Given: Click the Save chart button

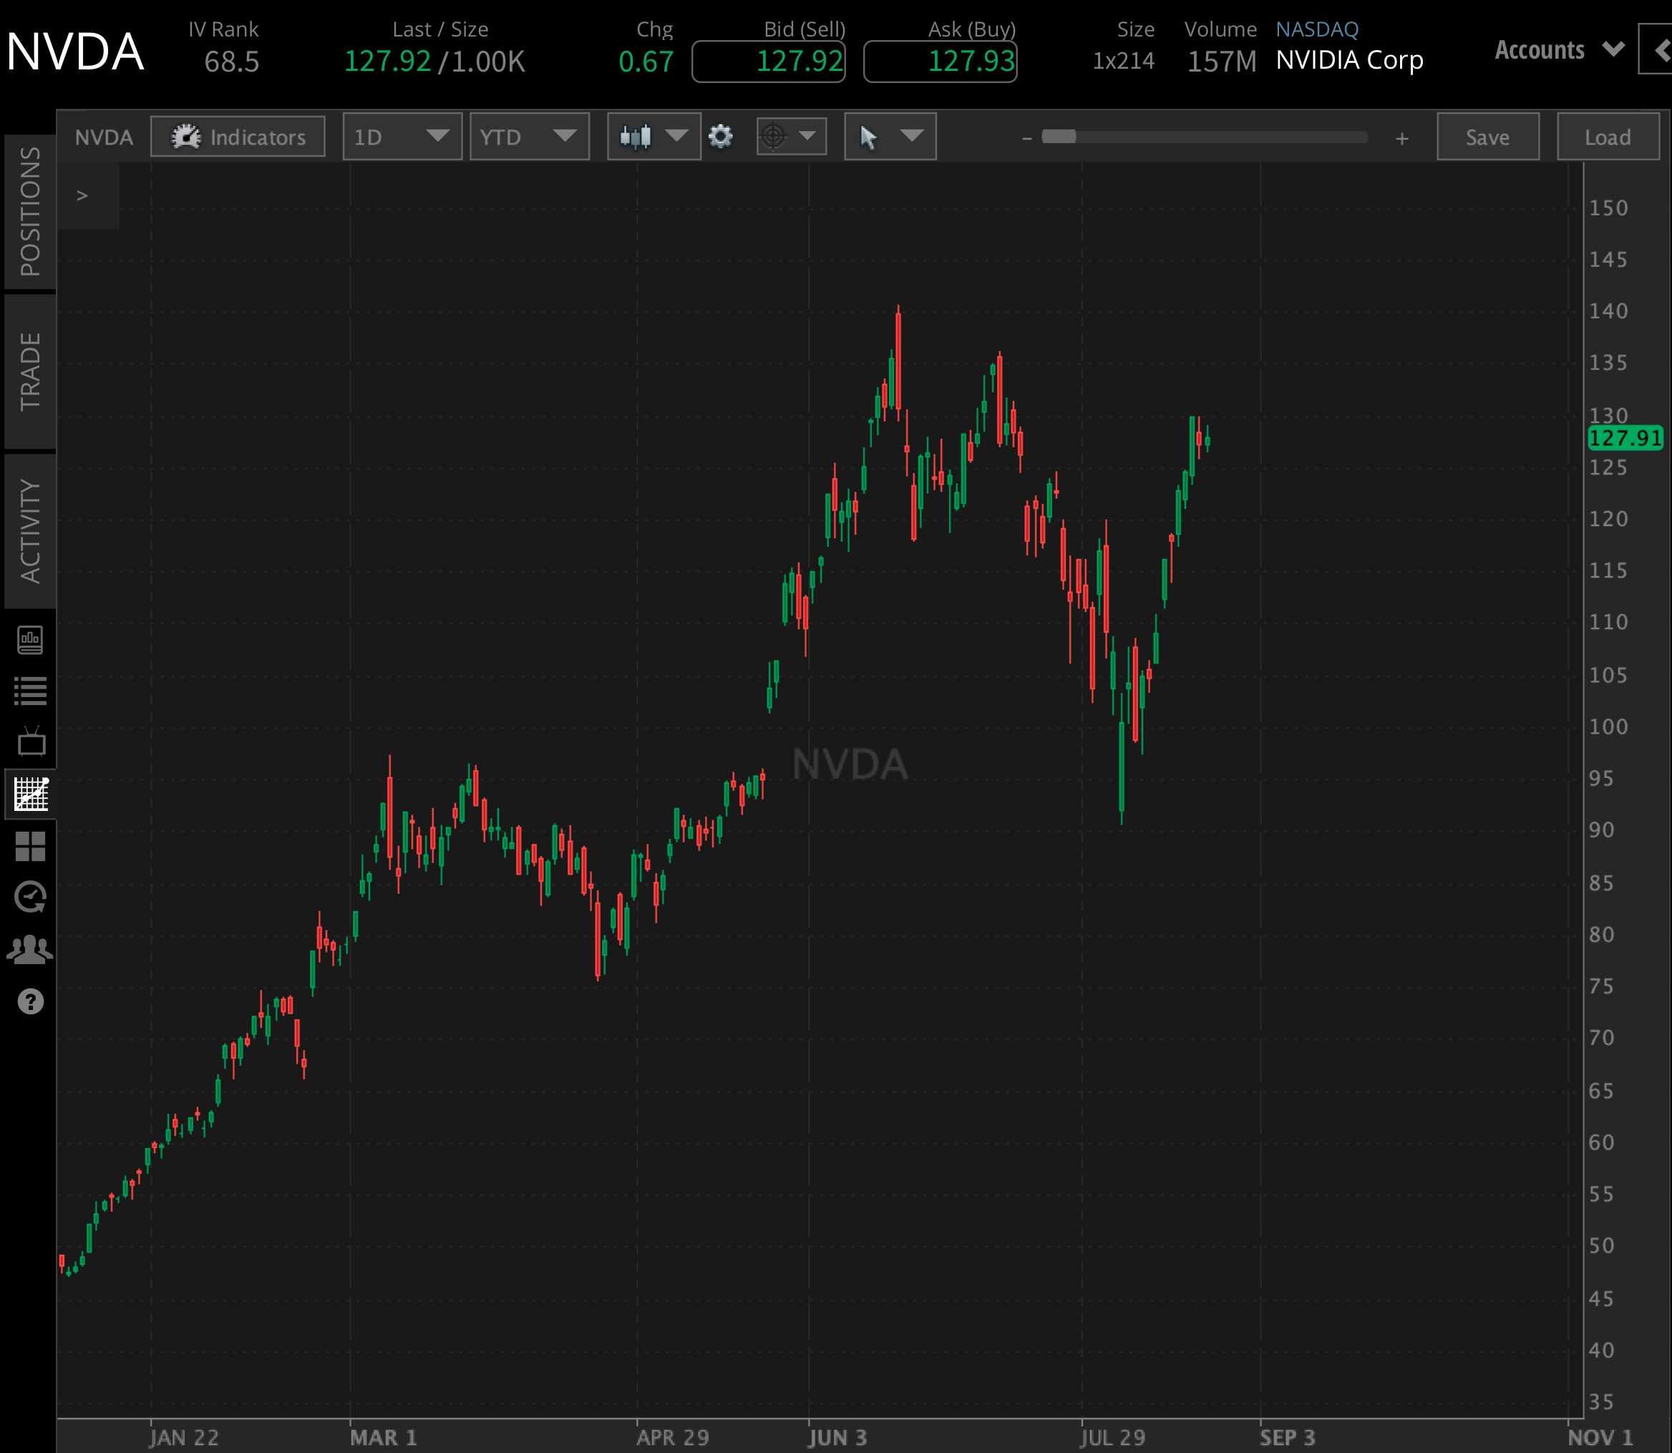Looking at the screenshot, I should pos(1487,136).
